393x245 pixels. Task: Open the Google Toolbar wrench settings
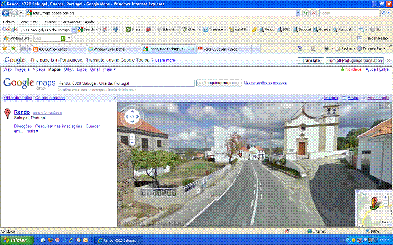362,29
